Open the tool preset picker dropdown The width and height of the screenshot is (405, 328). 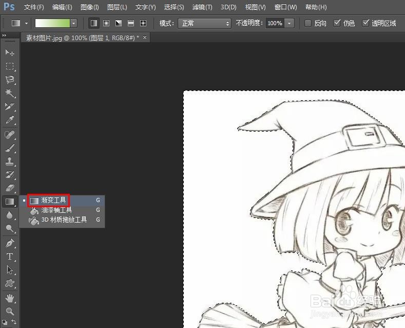(26, 23)
